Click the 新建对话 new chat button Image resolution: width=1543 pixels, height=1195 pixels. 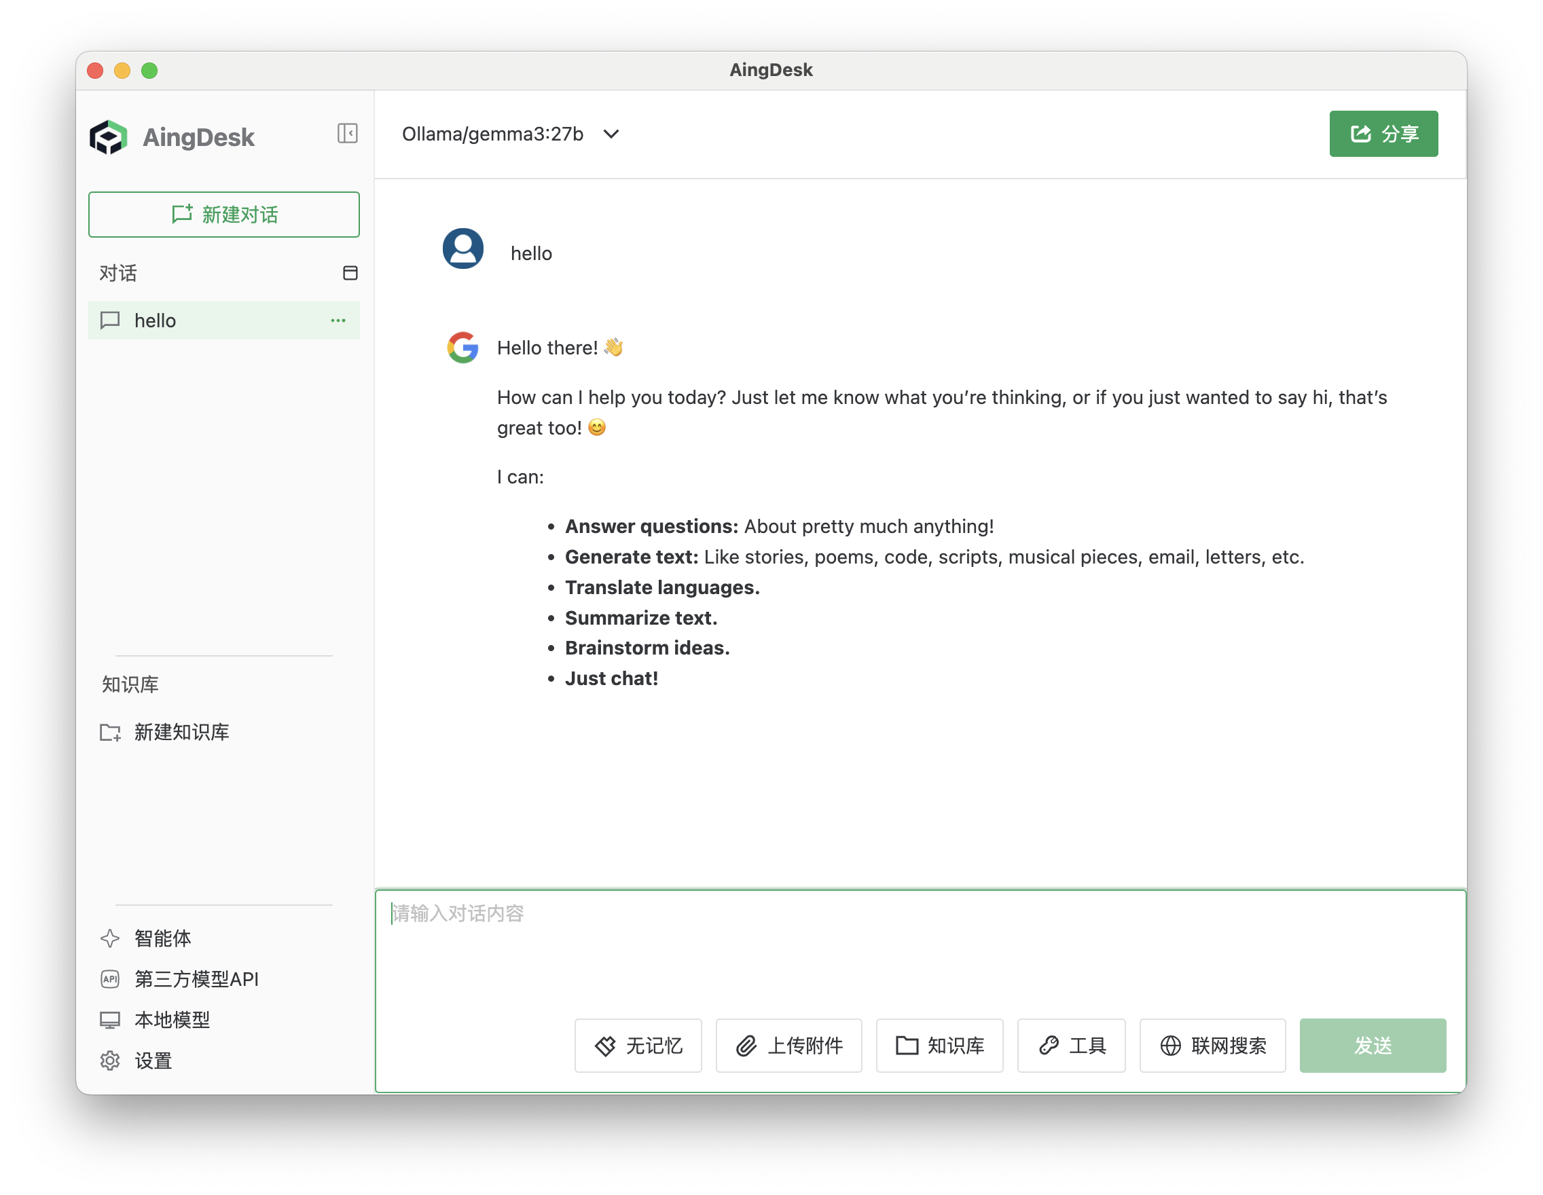click(x=224, y=215)
